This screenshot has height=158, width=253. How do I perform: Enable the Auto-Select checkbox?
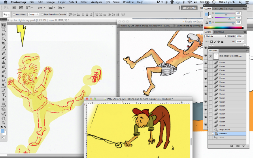(14, 15)
